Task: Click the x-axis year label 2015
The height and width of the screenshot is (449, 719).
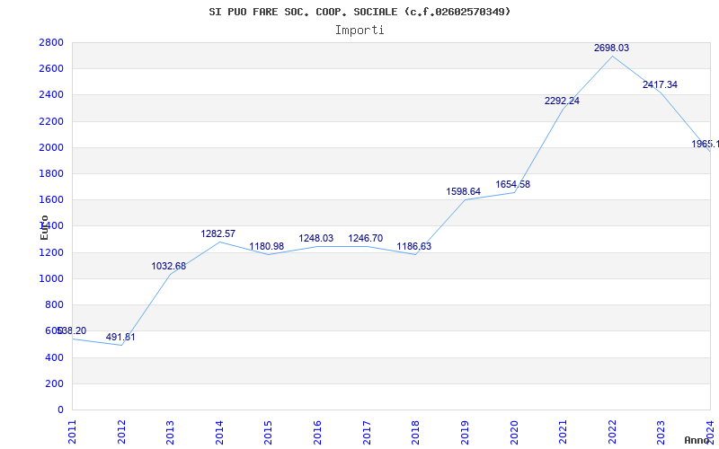Action: click(268, 433)
